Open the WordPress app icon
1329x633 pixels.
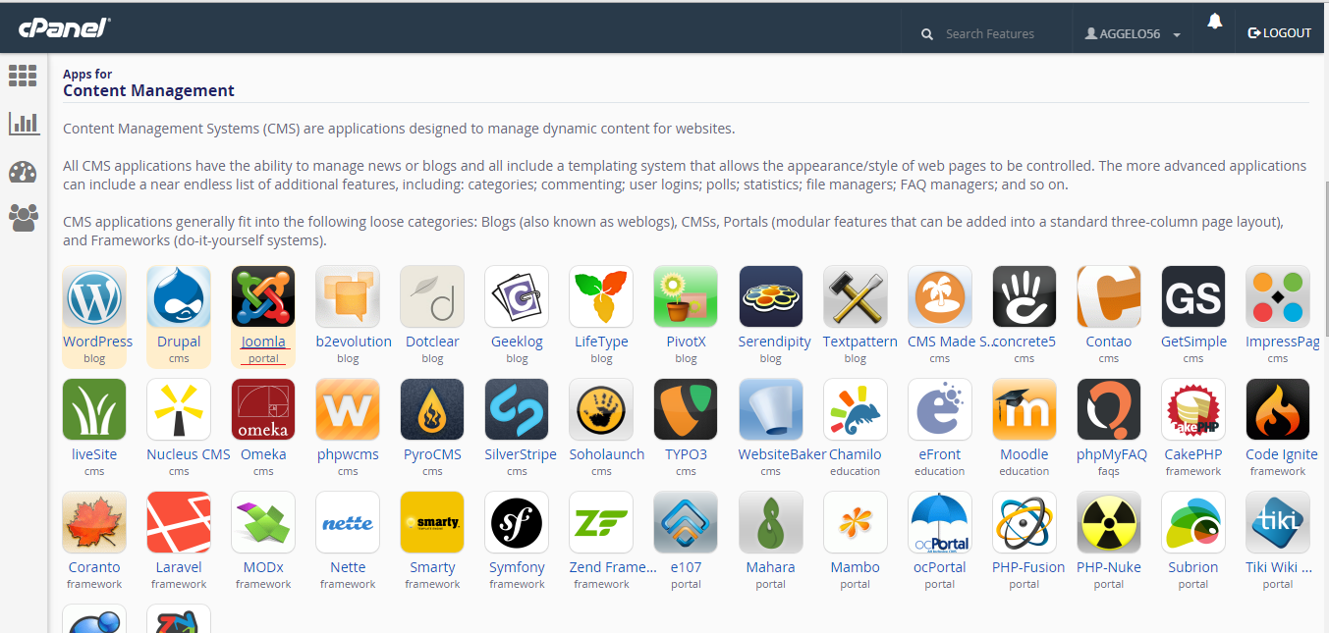coord(94,296)
